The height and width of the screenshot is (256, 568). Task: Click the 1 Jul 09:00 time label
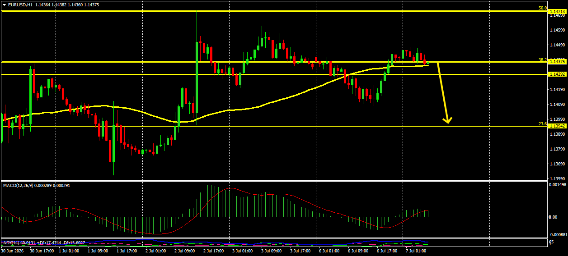point(99,250)
